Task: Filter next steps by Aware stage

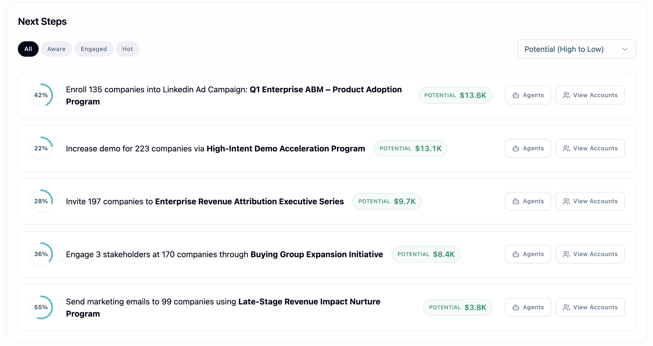Action: pyautogui.click(x=56, y=49)
